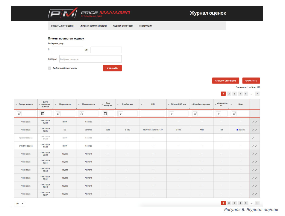The image size is (285, 216).
Task: Expand the Пробег, км column menu arrow
Action: [118, 104]
